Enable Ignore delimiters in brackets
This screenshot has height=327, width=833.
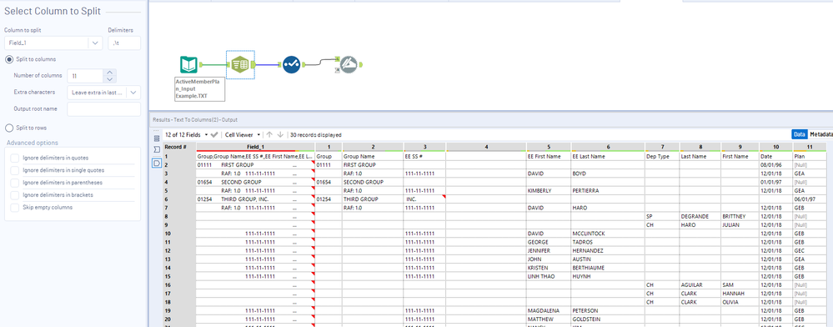(x=15, y=194)
